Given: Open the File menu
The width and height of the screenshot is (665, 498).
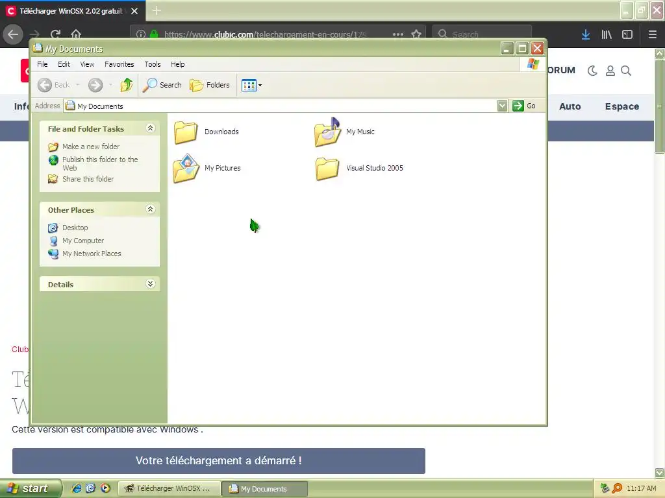Looking at the screenshot, I should point(42,64).
